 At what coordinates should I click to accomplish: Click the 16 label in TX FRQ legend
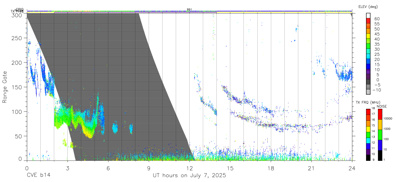(x=373, y=120)
